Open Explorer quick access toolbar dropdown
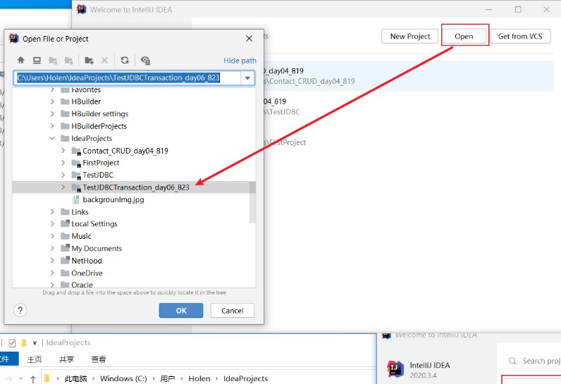This screenshot has width=561, height=384. (x=35, y=343)
